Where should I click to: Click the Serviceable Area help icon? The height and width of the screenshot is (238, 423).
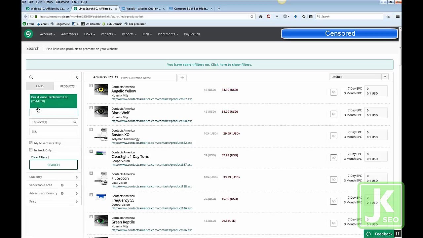point(62,185)
